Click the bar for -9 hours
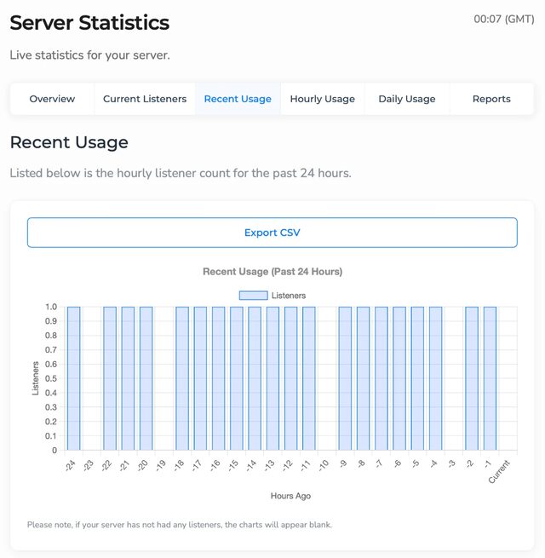Screen dimensions: 545x558 pos(345,378)
